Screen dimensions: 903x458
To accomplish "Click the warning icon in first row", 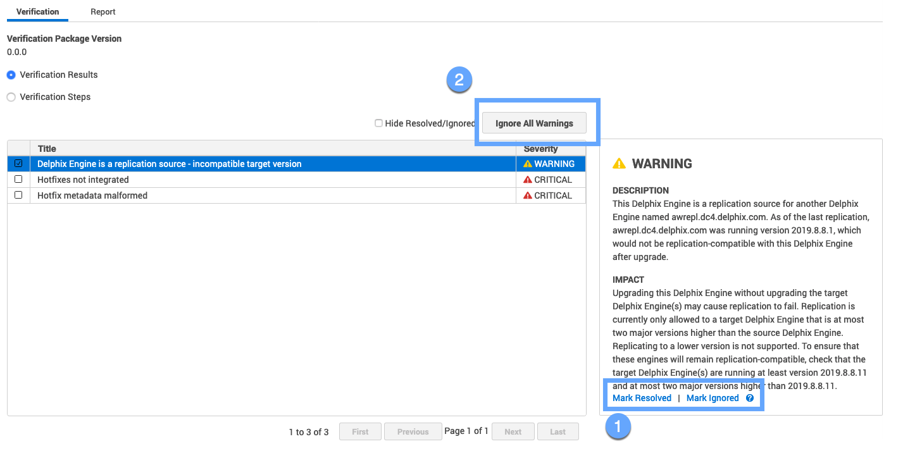I will [x=528, y=164].
